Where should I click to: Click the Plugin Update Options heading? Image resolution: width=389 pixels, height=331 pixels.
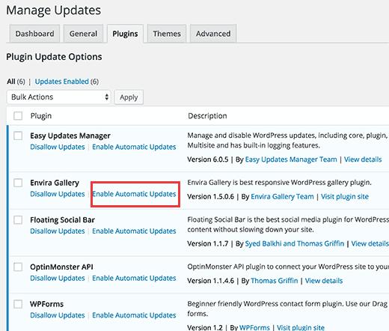tap(54, 57)
